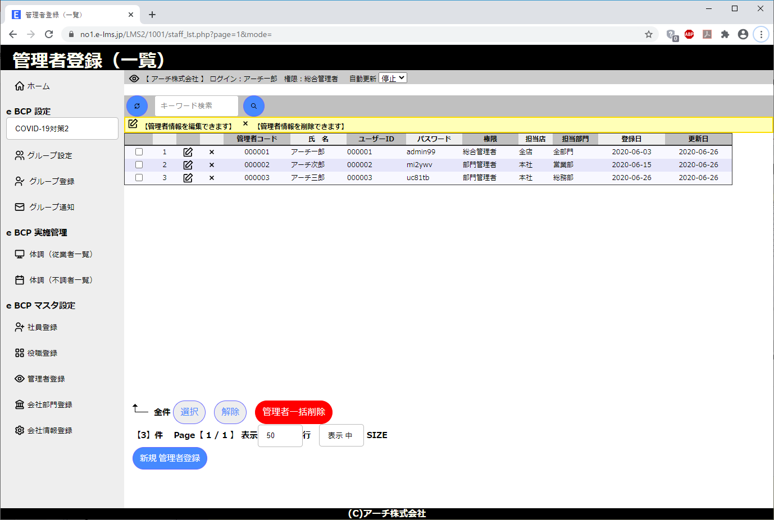
Task: Edit administrator アーチ一郎 via pencil icon
Action: click(188, 152)
